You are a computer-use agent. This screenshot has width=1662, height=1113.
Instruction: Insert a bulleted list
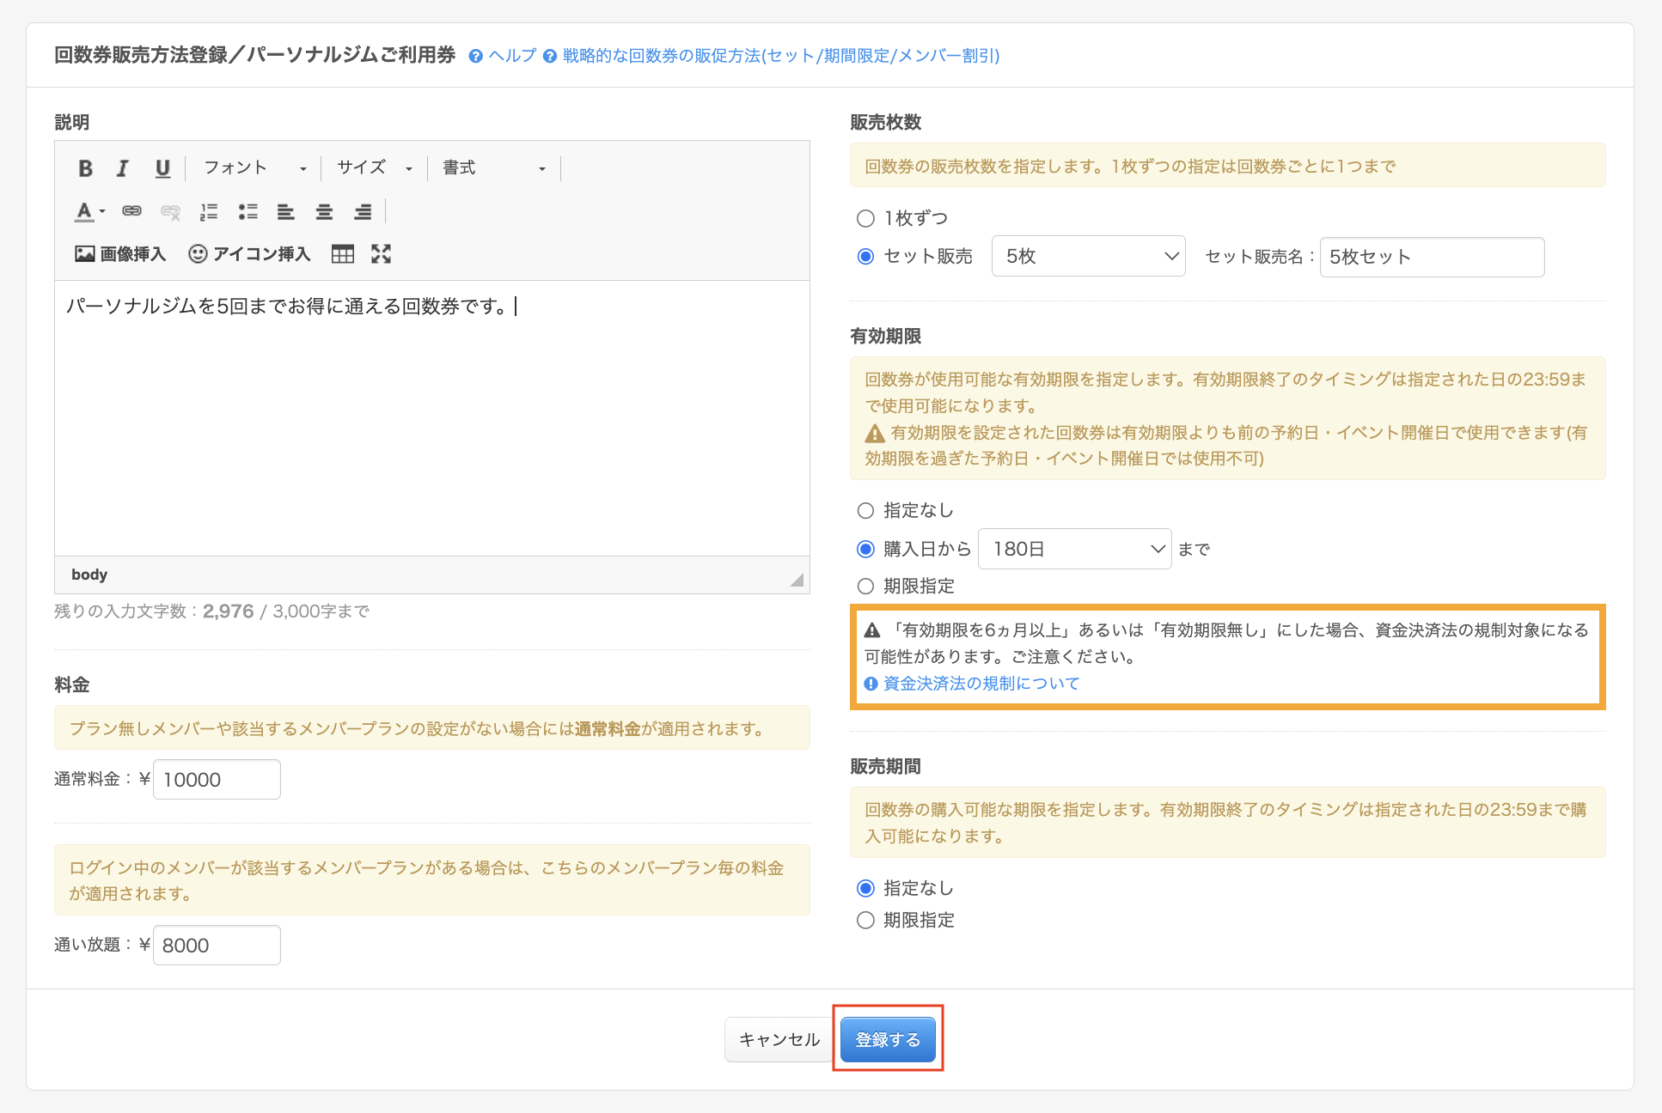coord(248,211)
